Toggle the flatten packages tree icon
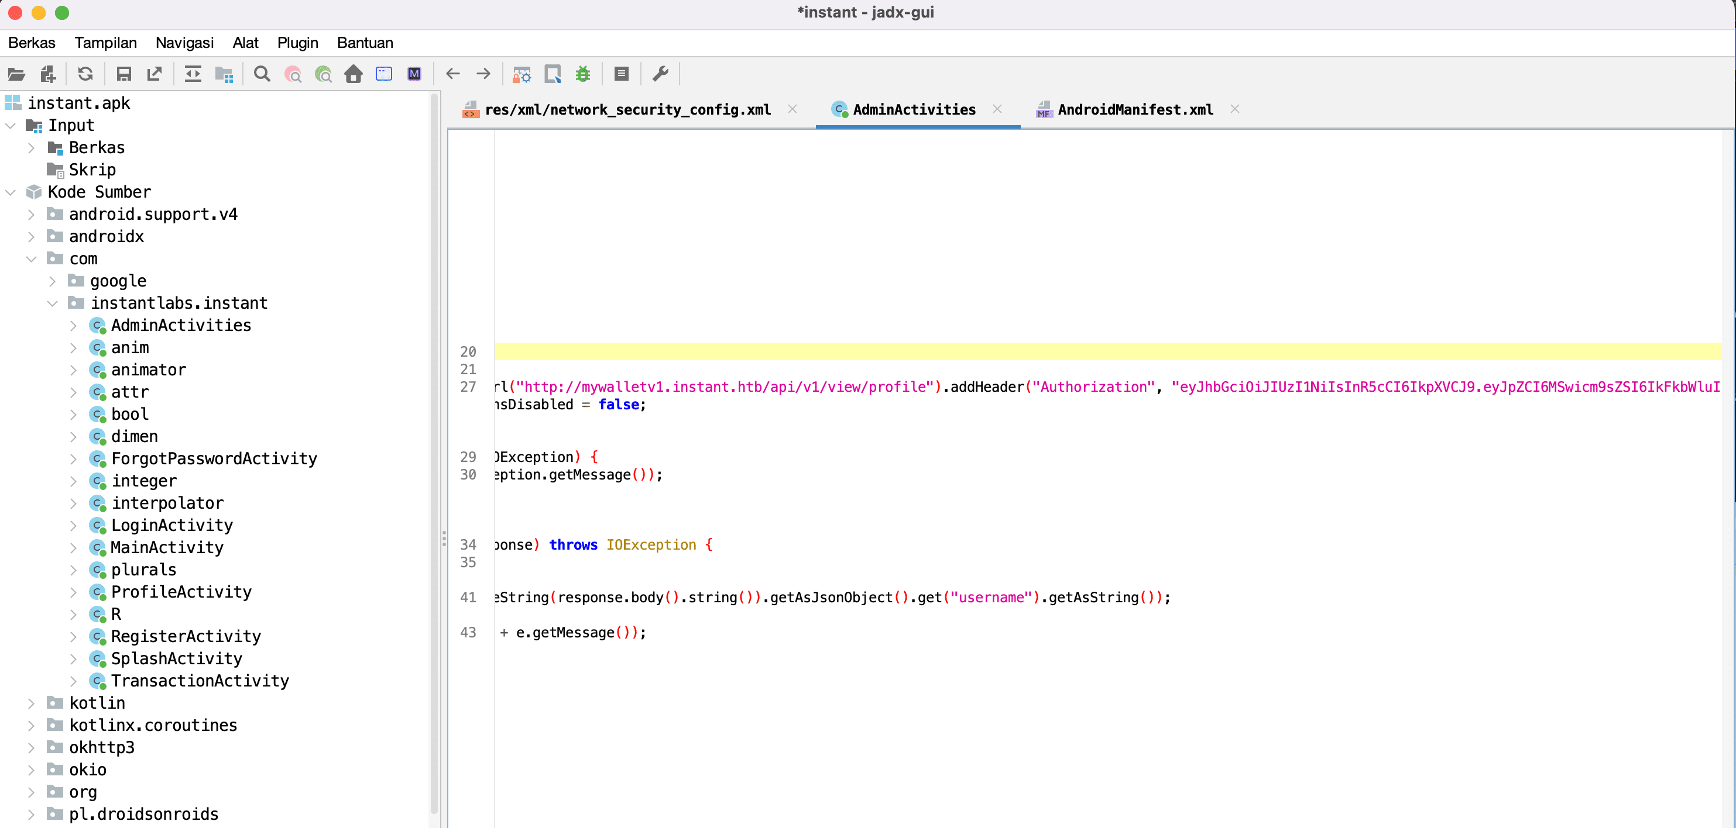 tap(224, 74)
